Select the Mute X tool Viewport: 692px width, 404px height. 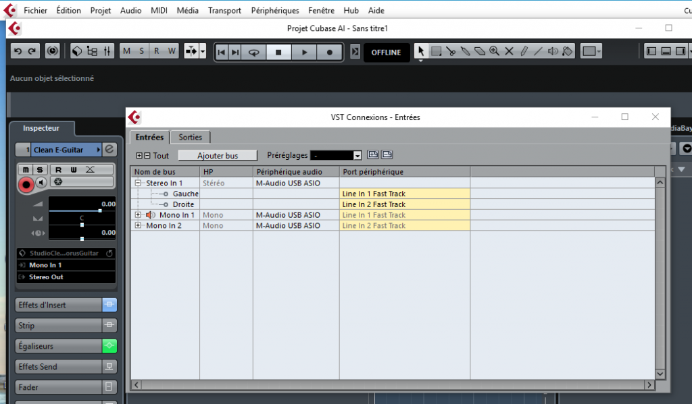click(509, 51)
